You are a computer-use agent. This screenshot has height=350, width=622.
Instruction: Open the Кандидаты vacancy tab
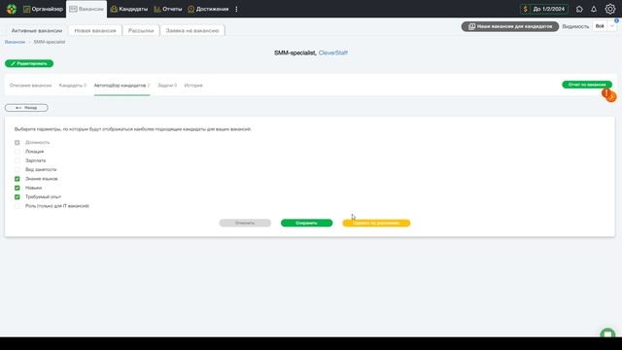click(x=73, y=86)
